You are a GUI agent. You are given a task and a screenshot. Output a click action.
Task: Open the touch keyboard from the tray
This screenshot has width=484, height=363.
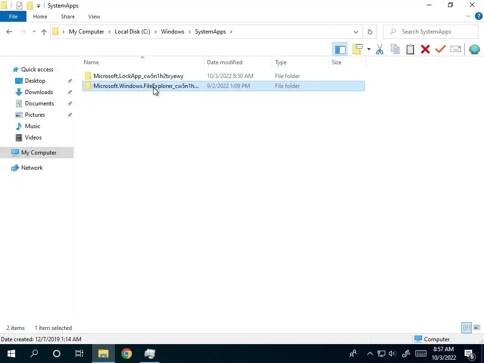[421, 354]
